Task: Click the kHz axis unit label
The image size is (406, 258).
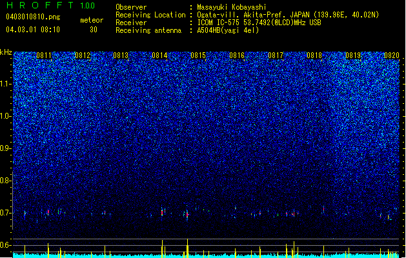Action: (x=6, y=52)
